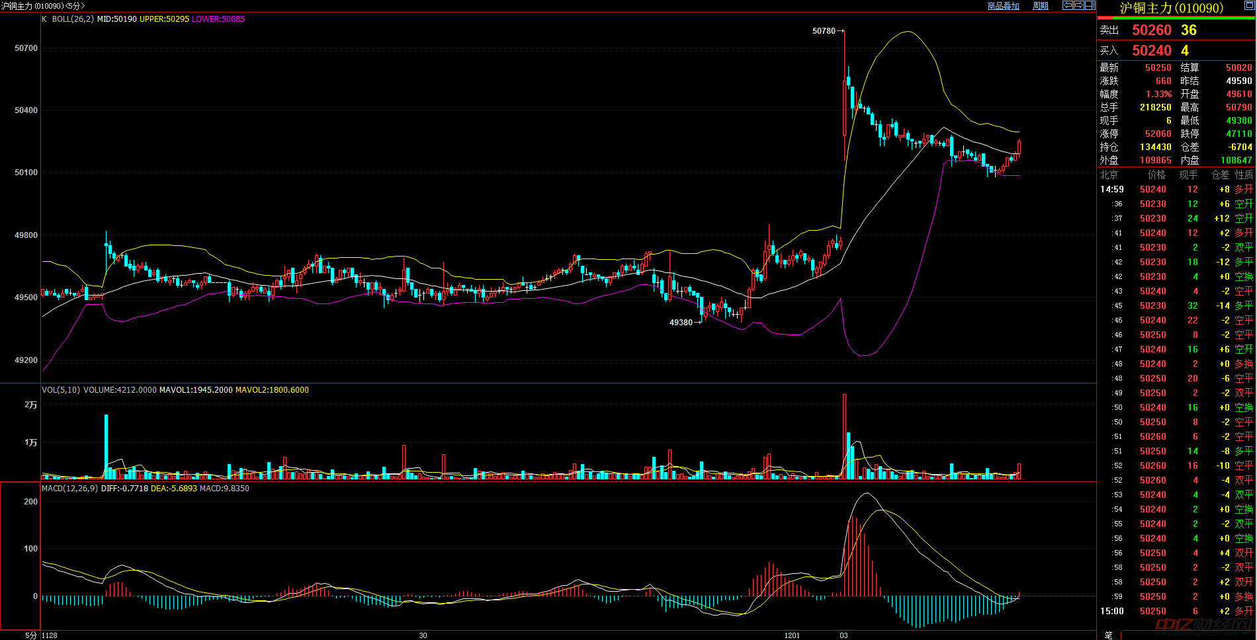Viewport: 1257px width, 640px height.
Task: Click the 卖出 sell price 50260
Action: click(1151, 30)
